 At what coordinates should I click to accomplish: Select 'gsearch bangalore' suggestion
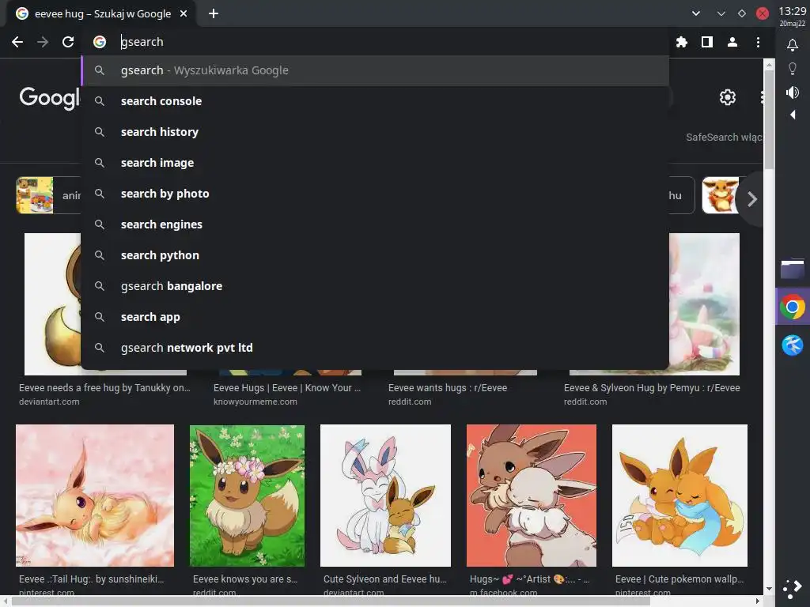[x=376, y=286]
